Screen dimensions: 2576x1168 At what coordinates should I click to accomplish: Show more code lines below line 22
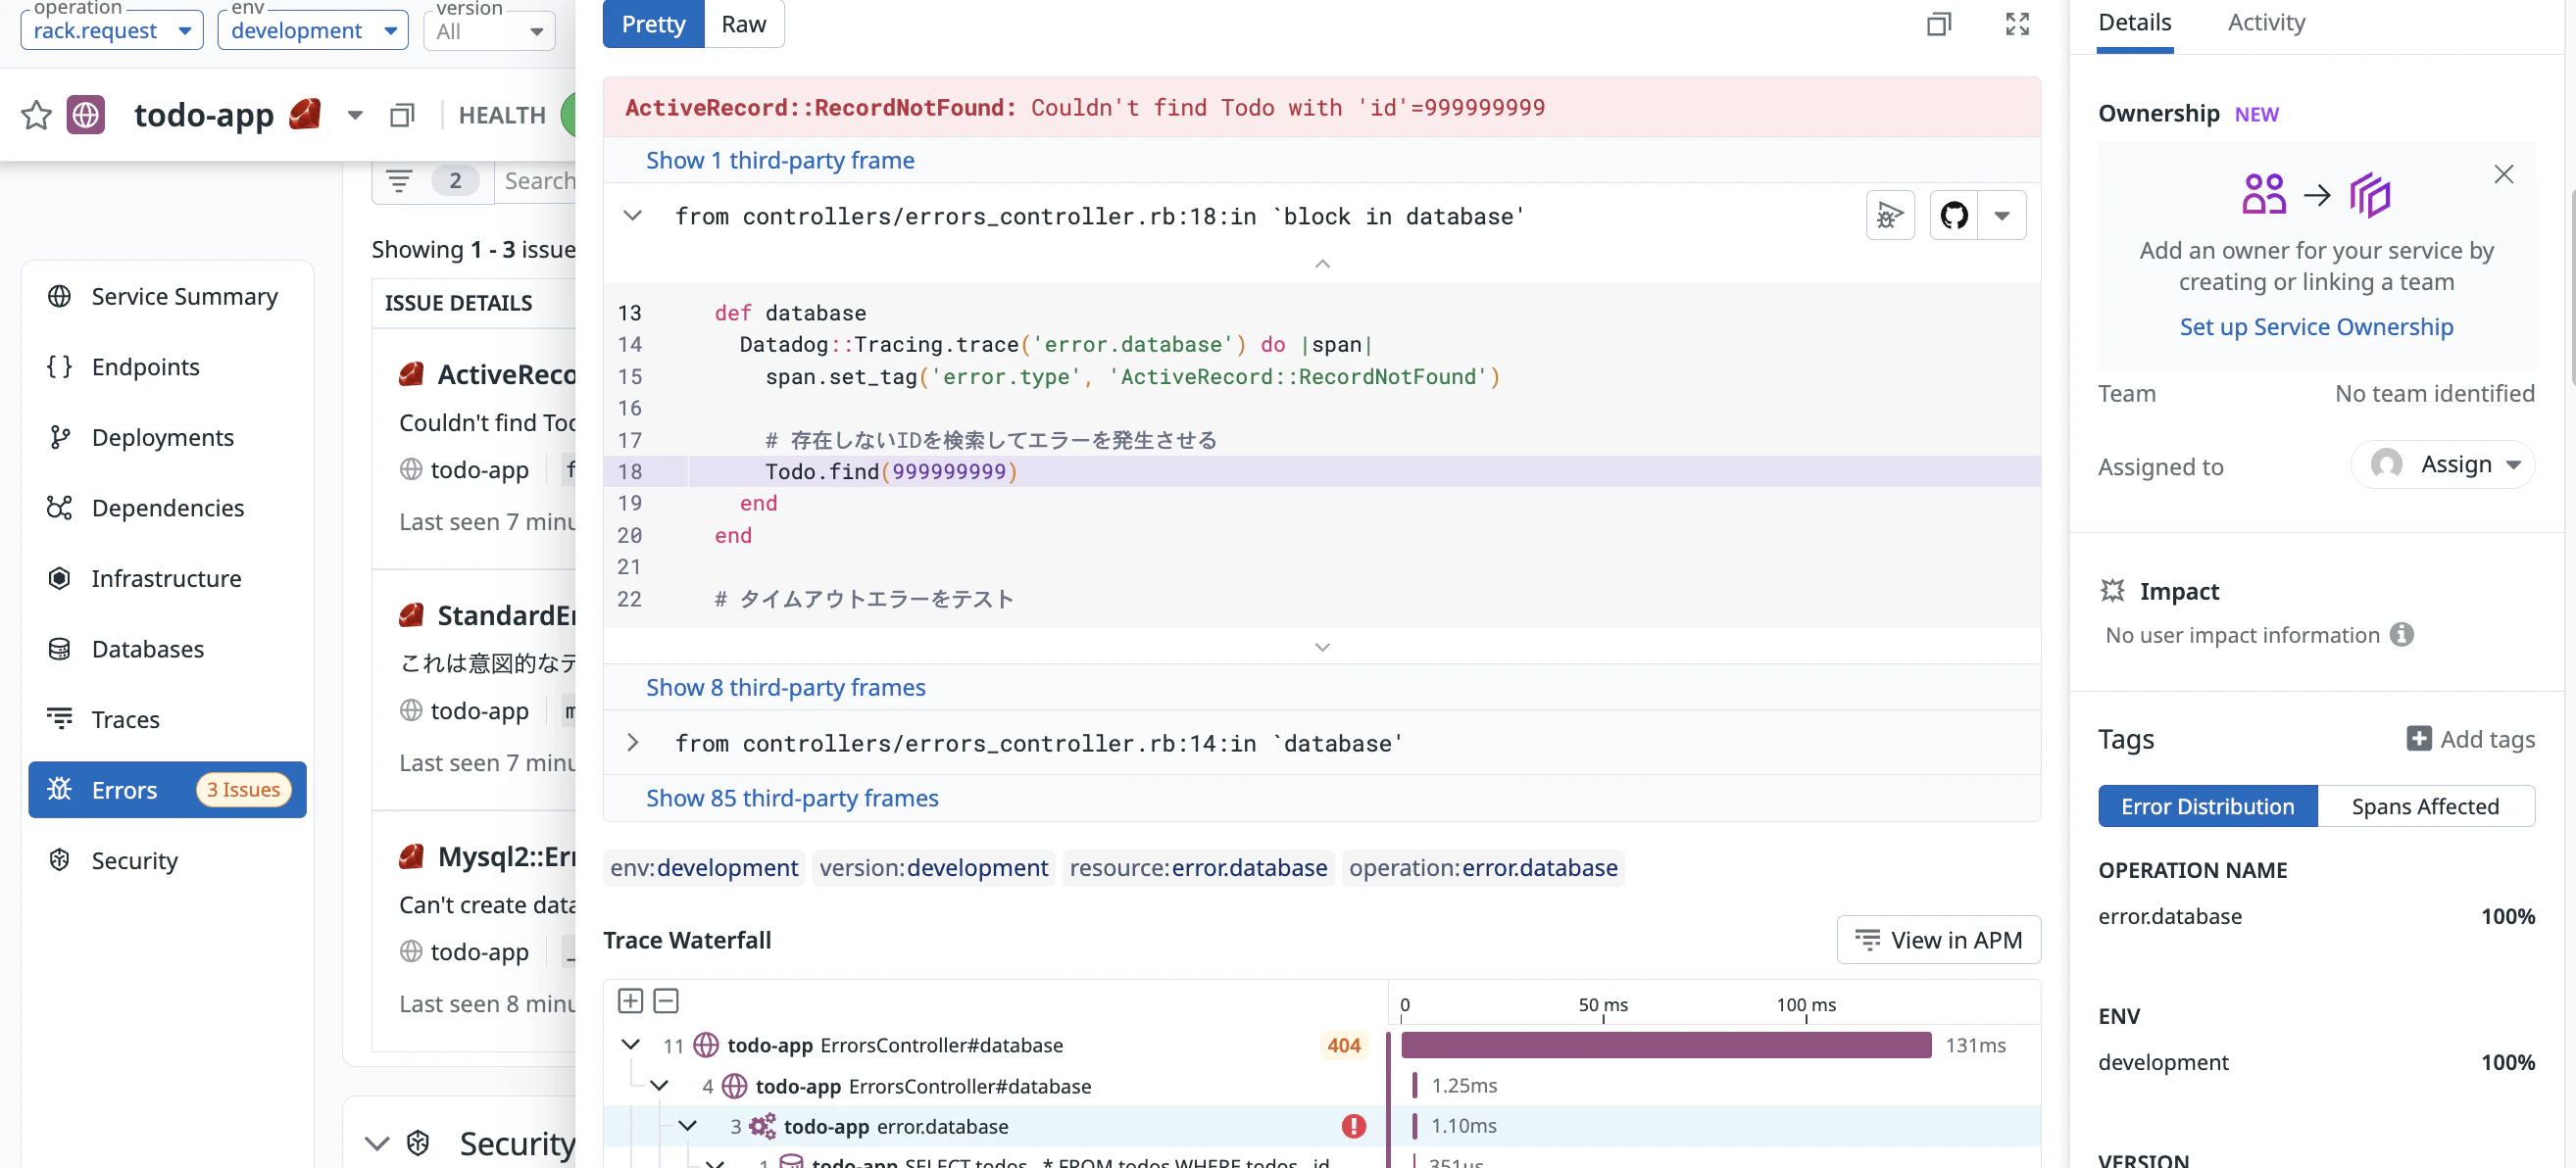pyautogui.click(x=1322, y=647)
